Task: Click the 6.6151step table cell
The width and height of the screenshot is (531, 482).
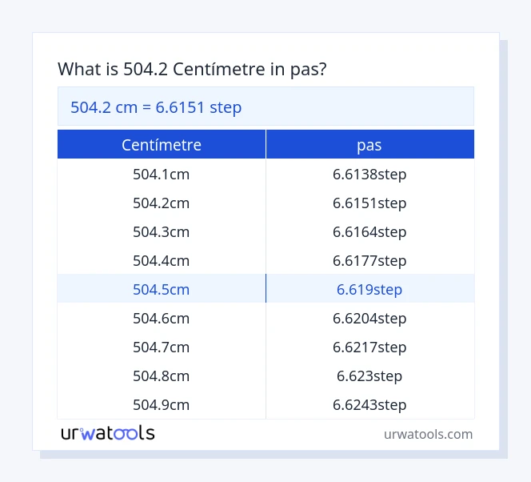Action: point(369,203)
